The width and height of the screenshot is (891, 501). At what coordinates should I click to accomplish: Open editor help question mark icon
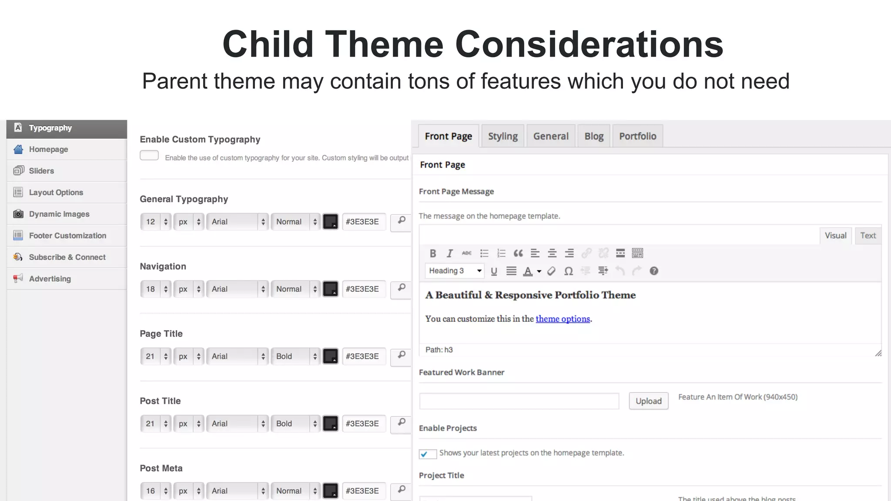pos(654,271)
